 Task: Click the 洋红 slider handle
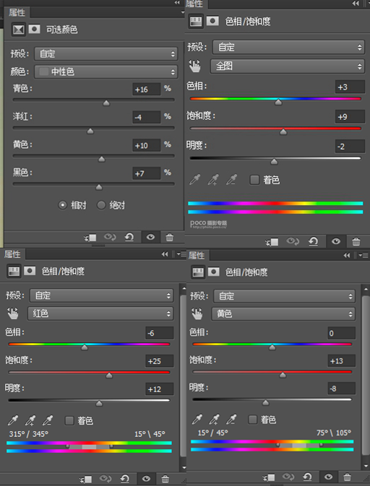click(90, 131)
